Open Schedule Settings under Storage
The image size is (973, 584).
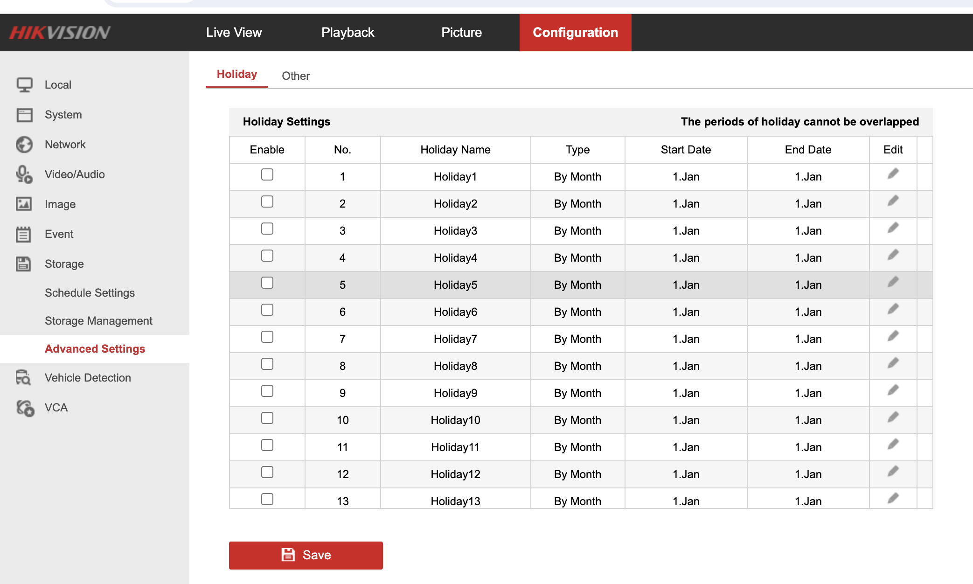click(90, 293)
